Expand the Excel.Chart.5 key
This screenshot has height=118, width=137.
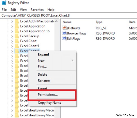[x=12, y=46]
